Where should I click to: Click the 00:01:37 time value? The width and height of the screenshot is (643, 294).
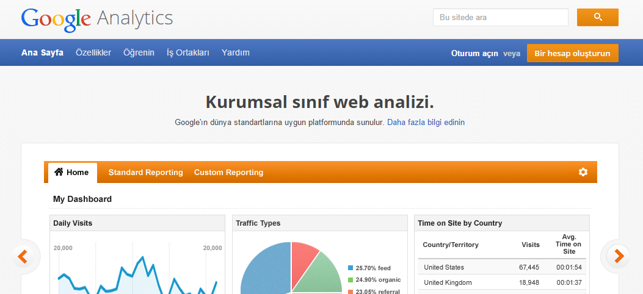click(570, 282)
